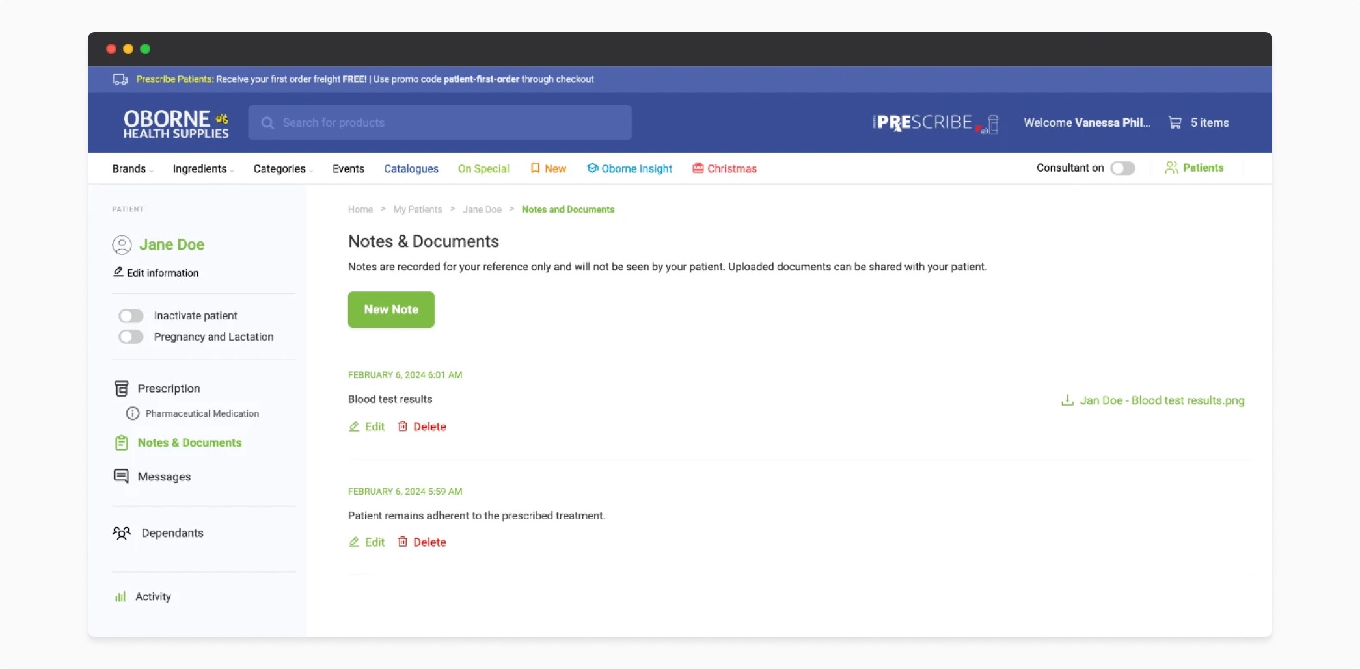The height and width of the screenshot is (669, 1360).
Task: Expand the Brands dropdown
Action: 131,168
